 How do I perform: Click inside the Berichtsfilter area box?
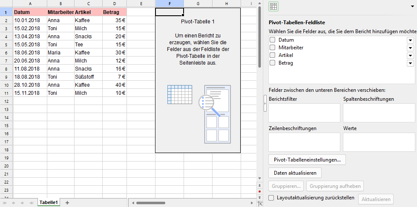click(305, 113)
